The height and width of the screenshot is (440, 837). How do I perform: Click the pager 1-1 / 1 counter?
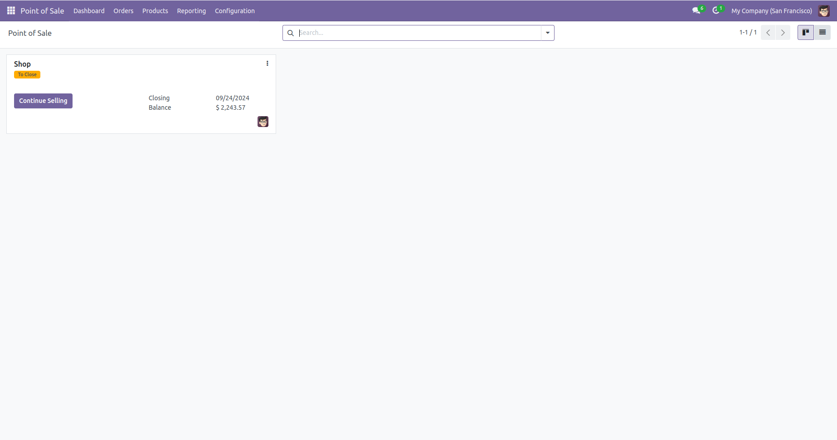click(x=748, y=33)
